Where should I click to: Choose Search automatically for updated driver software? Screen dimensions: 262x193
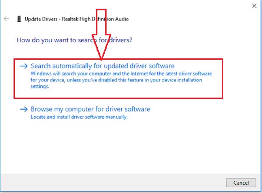(x=103, y=66)
